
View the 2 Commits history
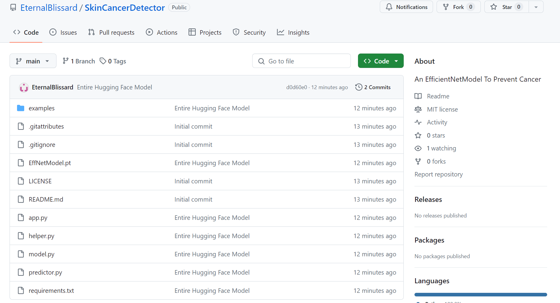pos(373,87)
